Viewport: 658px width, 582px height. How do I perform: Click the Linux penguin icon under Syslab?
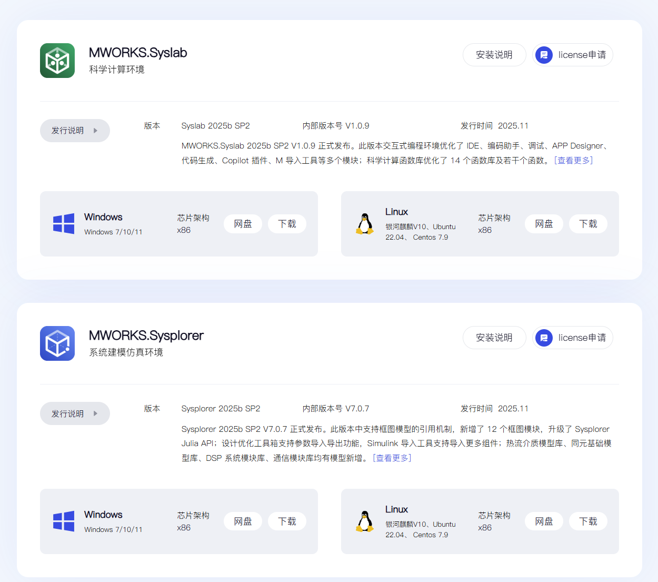click(x=364, y=224)
